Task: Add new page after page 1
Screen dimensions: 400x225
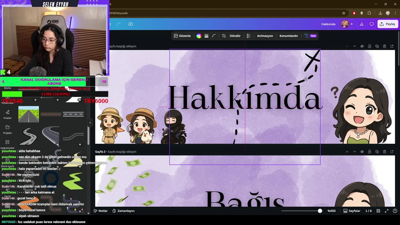Action: click(x=392, y=46)
